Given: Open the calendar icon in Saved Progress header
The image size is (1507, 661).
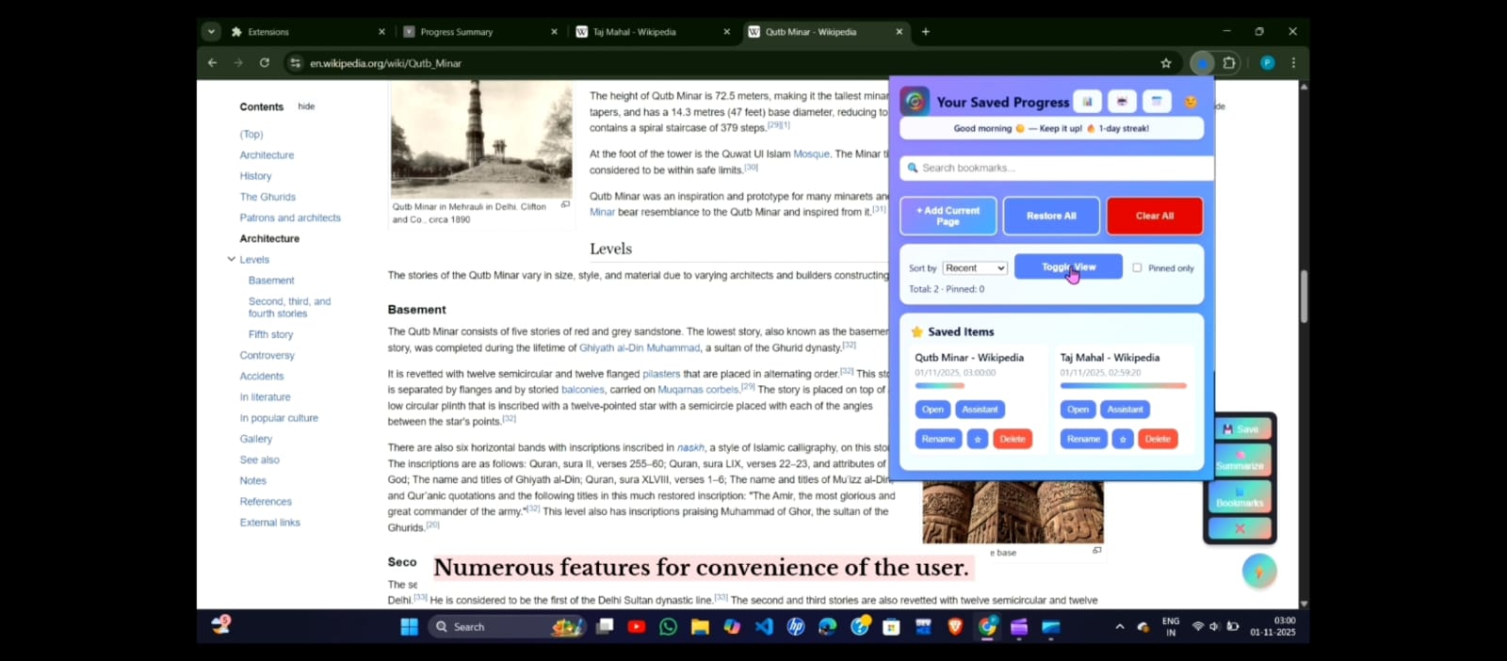Looking at the screenshot, I should pyautogui.click(x=1157, y=102).
